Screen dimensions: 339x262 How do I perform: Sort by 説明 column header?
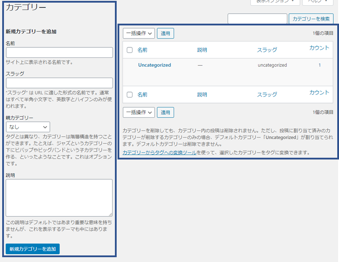pos(202,50)
